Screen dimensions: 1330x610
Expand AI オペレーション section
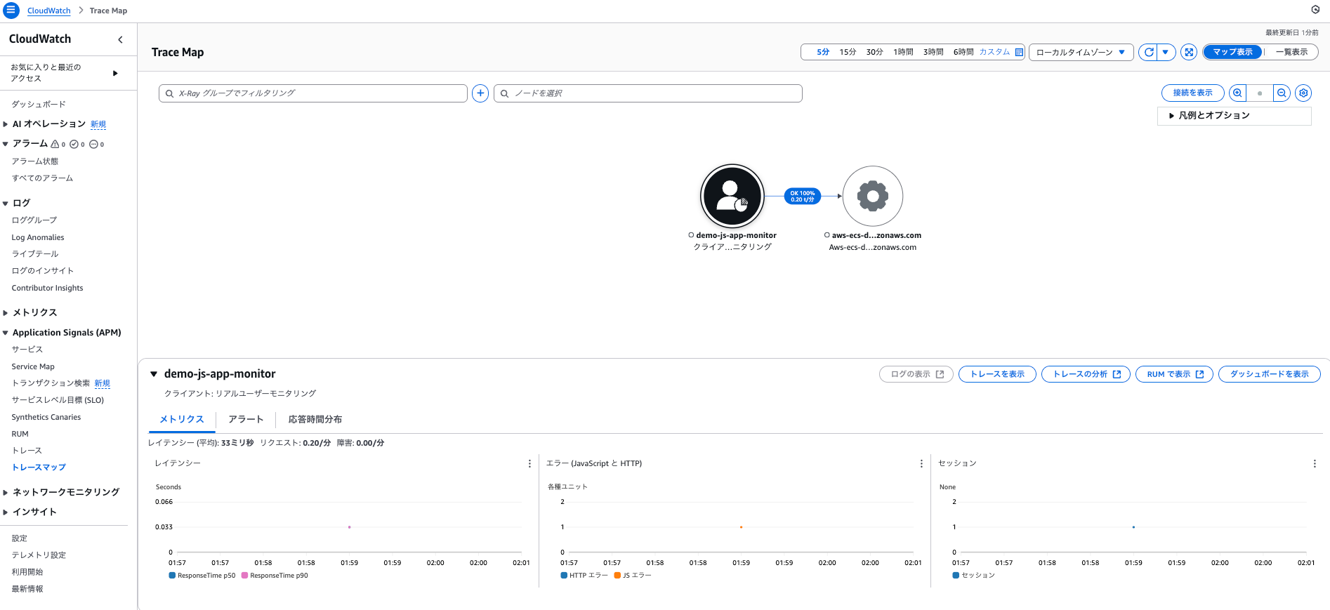click(x=6, y=124)
